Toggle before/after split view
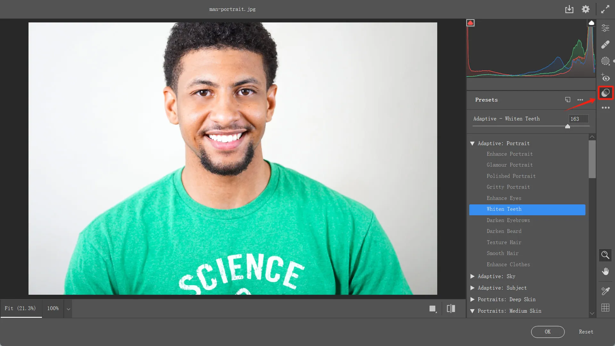The height and width of the screenshot is (346, 615). click(451, 309)
